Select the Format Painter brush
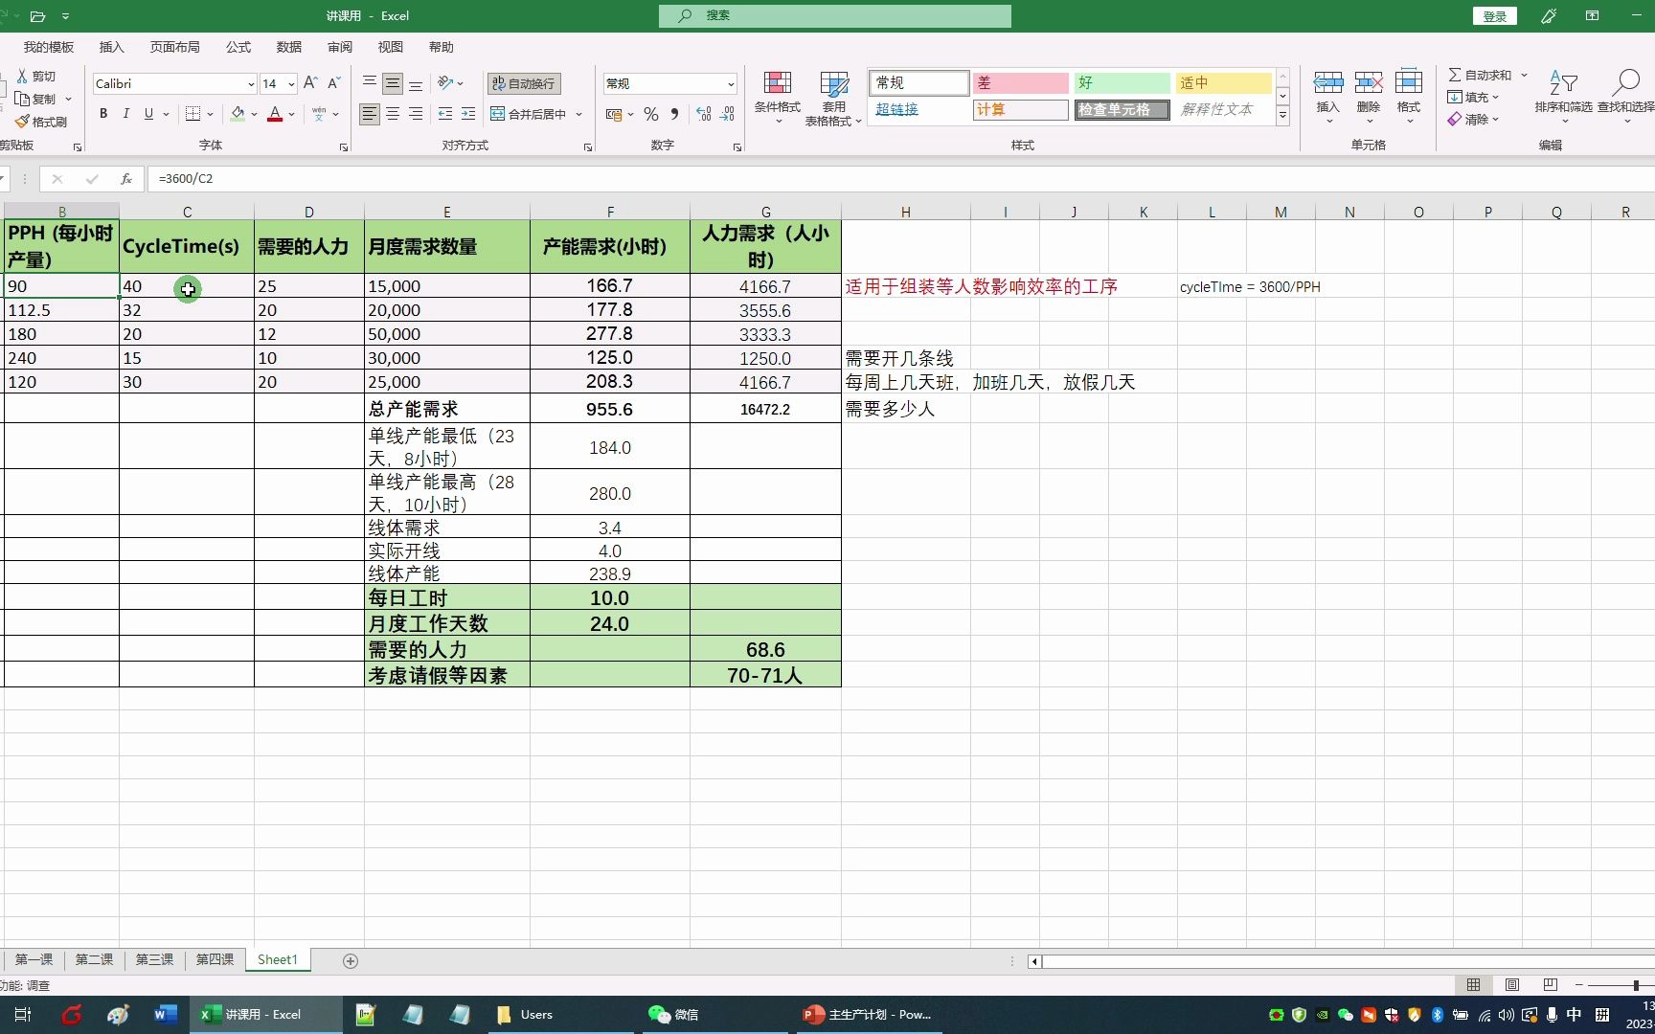 22,122
